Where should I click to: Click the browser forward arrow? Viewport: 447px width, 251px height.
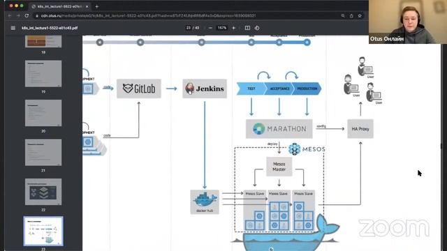(18, 15)
